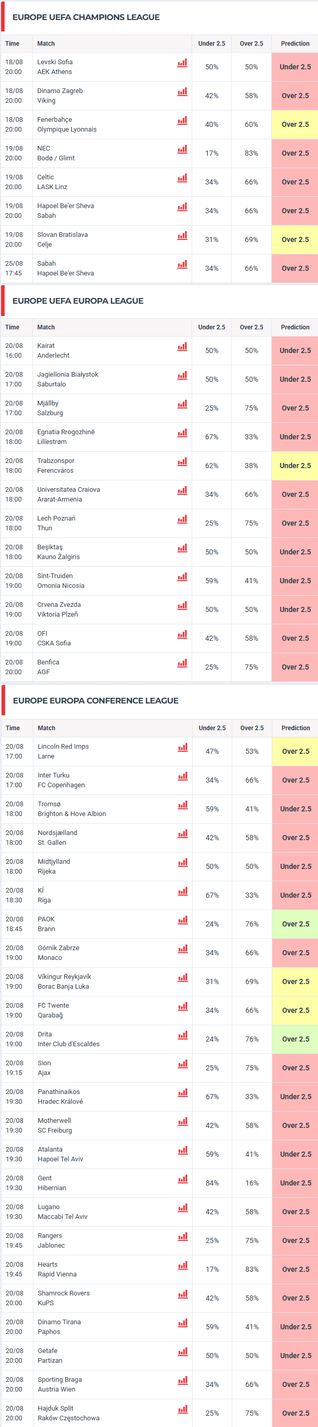Open Tromsø vs Brighton & Hove Albion match
This screenshot has height=1427, width=318.
pyautogui.click(x=72, y=809)
